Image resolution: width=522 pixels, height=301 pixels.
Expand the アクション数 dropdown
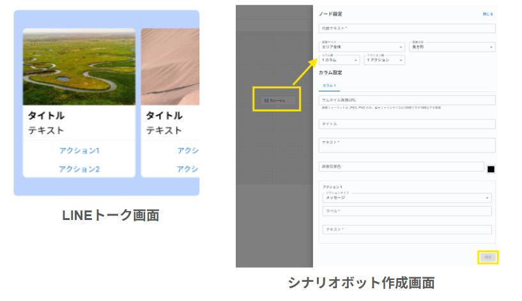[385, 60]
